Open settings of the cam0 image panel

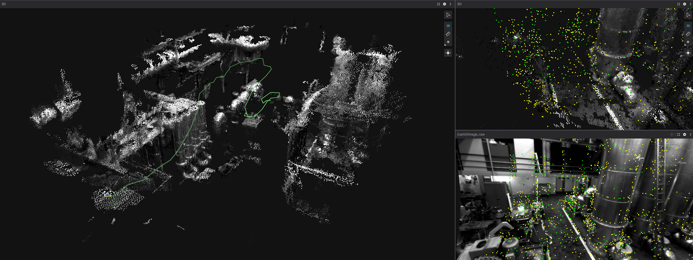pos(685,134)
